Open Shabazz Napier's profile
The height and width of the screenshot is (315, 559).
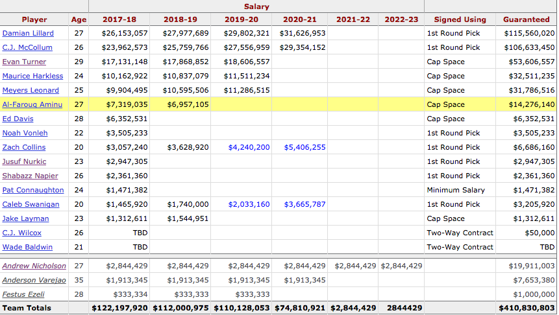point(30,176)
